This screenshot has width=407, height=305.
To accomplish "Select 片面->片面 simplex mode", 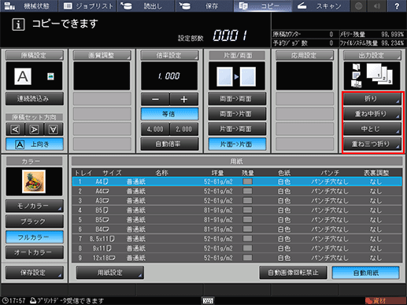I will 237,144.
